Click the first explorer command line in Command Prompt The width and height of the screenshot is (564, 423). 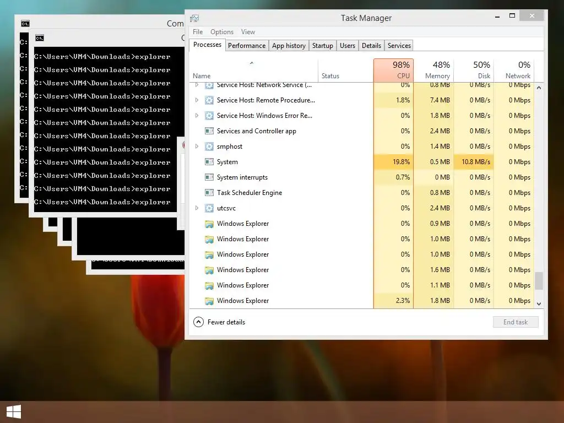(102, 57)
